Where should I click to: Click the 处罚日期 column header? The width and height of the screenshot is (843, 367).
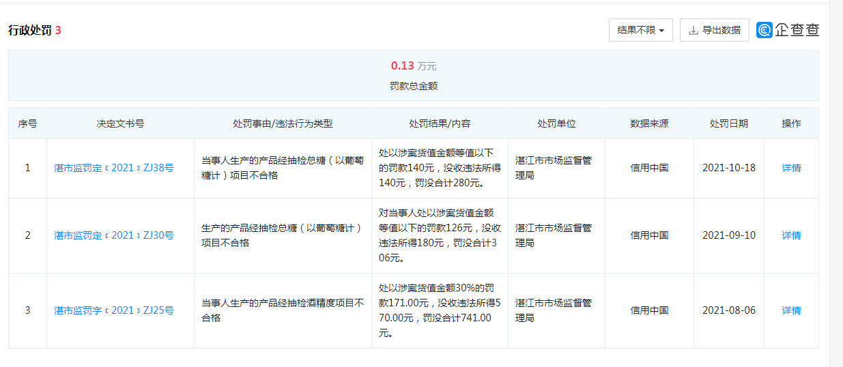coord(728,123)
